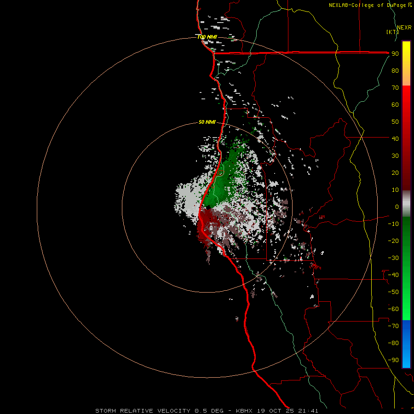Image resolution: width=414 pixels, height=414 pixels.
Task: Click the 21:41 timestamp
Action: coord(308,411)
